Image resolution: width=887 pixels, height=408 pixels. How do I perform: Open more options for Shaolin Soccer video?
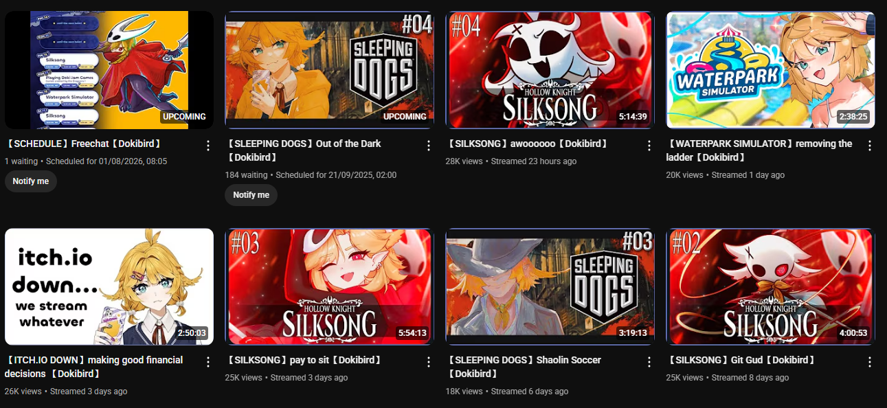click(649, 362)
